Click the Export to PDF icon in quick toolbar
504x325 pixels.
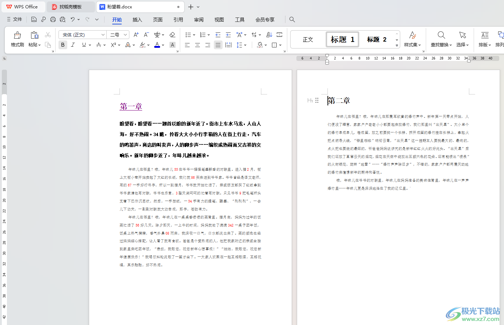pos(43,19)
